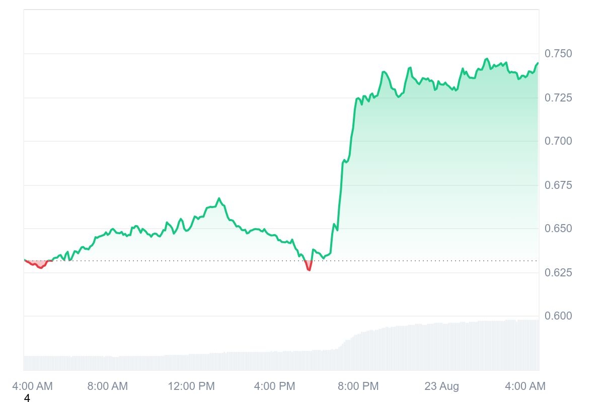
Task: Click the 0.750 price axis label
Action: (x=558, y=54)
